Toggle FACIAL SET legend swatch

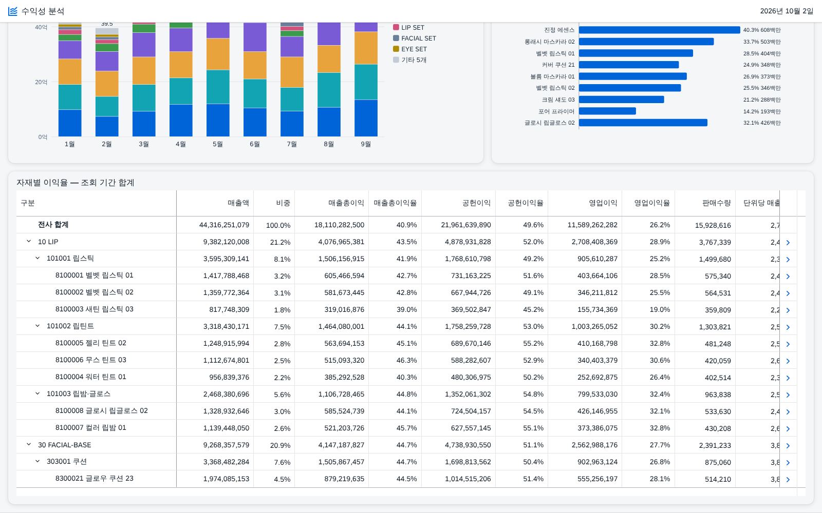396,38
